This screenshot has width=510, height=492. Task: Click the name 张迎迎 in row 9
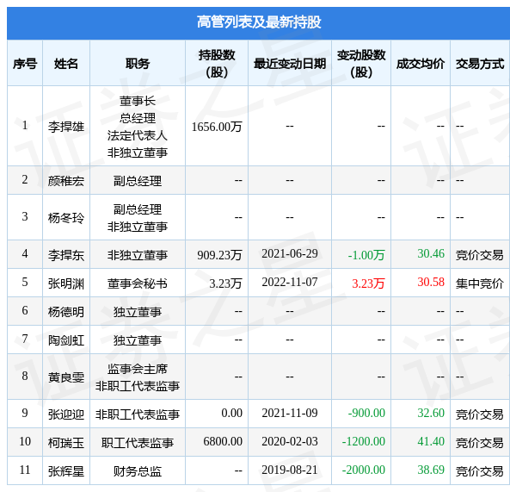click(x=66, y=414)
